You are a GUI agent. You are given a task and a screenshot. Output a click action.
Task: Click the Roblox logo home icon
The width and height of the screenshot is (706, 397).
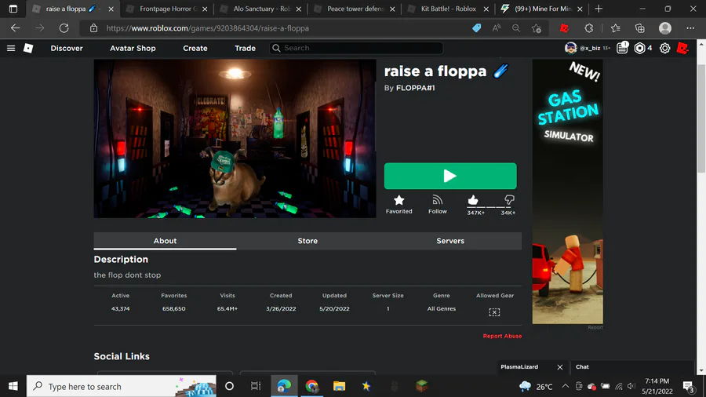point(28,48)
